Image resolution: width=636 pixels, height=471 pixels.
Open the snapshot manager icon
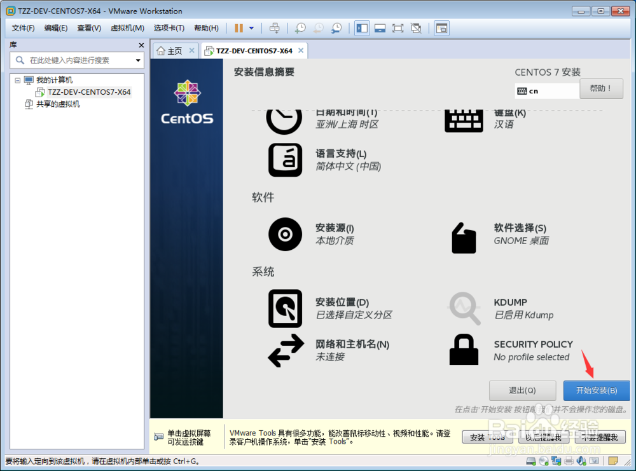(336, 28)
